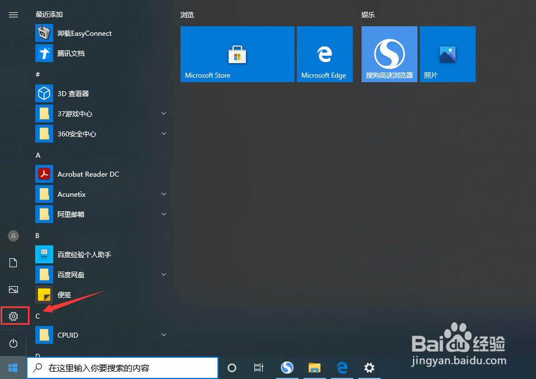Expand the 百度网盘 folder chevron
This screenshot has width=536, height=379.
coord(164,274)
